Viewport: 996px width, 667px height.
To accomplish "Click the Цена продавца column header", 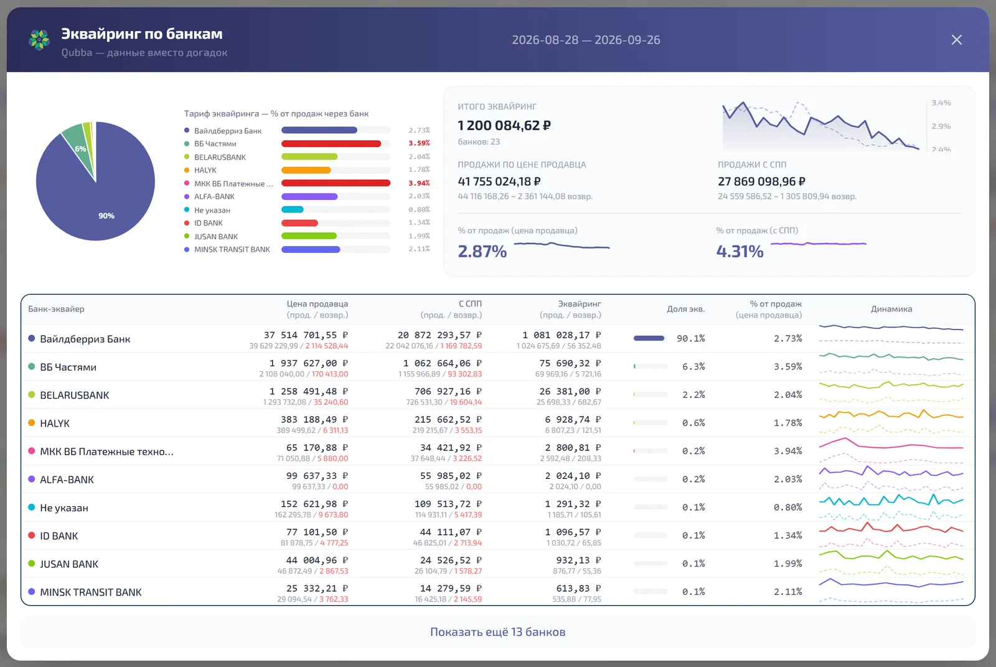I will pyautogui.click(x=317, y=309).
